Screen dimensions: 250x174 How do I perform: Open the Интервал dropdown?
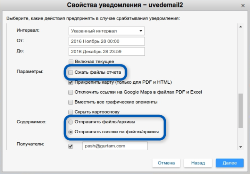[x=107, y=31]
